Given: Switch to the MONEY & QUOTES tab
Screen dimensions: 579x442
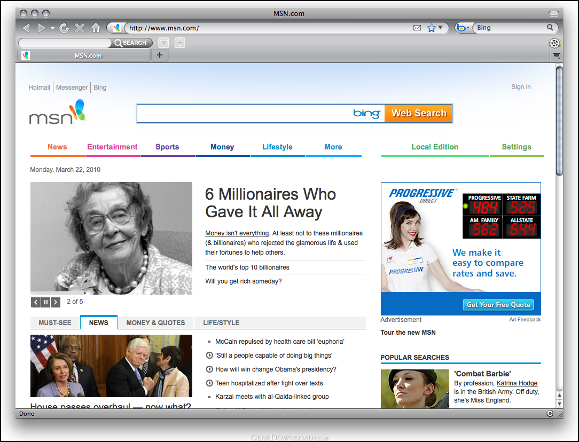Looking at the screenshot, I should pos(155,323).
